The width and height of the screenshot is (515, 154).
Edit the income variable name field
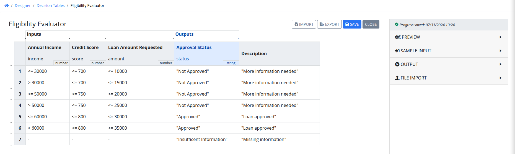47,59
